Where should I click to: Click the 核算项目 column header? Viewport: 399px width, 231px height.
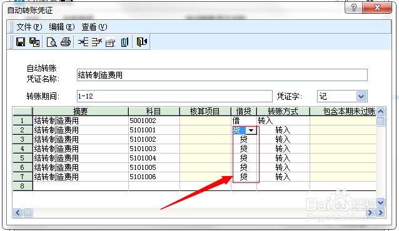205,111
